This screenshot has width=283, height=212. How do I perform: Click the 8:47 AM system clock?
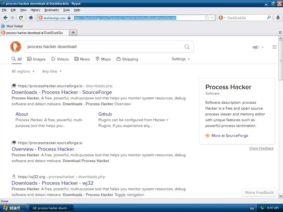273,208
